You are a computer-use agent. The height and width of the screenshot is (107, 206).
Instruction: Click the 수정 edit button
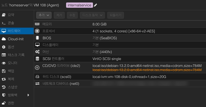point(72,15)
